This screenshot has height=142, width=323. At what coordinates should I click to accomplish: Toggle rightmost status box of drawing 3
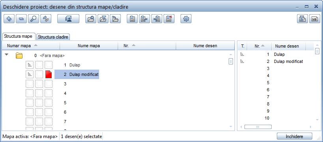click(x=49, y=84)
